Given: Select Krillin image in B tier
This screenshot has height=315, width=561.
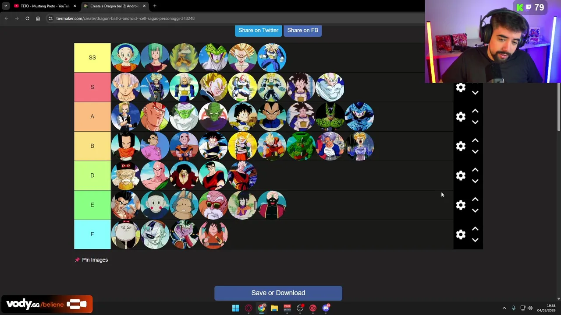Looking at the screenshot, I should pos(184,146).
